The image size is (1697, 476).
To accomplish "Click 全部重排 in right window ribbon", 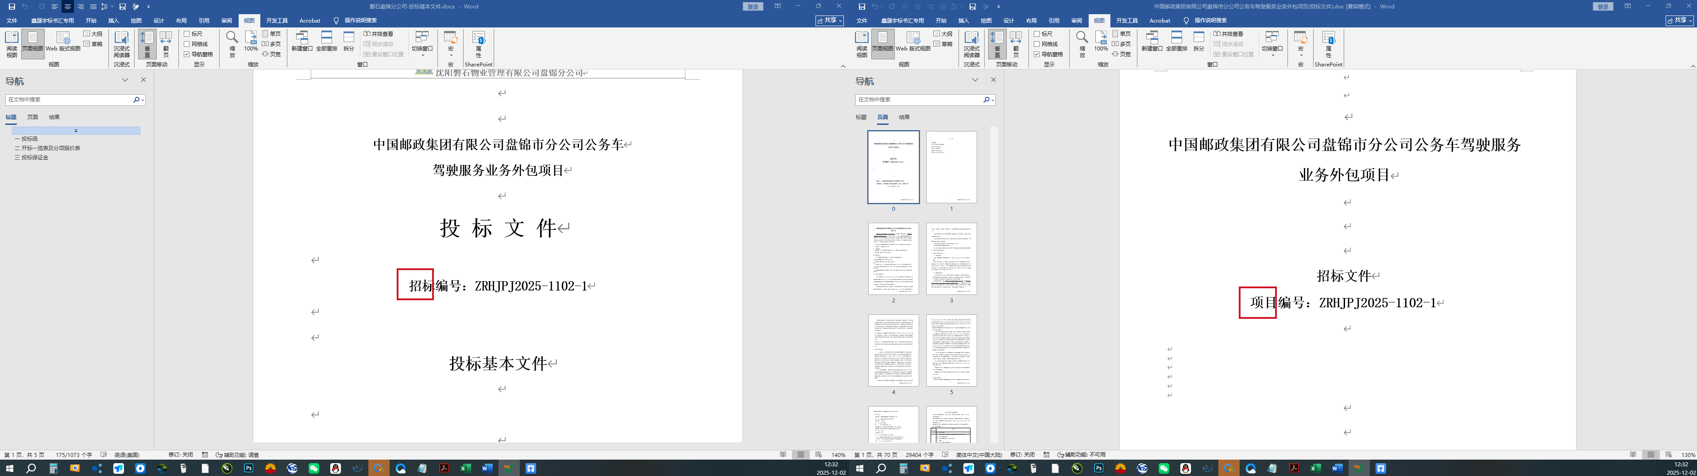I will click(x=1177, y=42).
